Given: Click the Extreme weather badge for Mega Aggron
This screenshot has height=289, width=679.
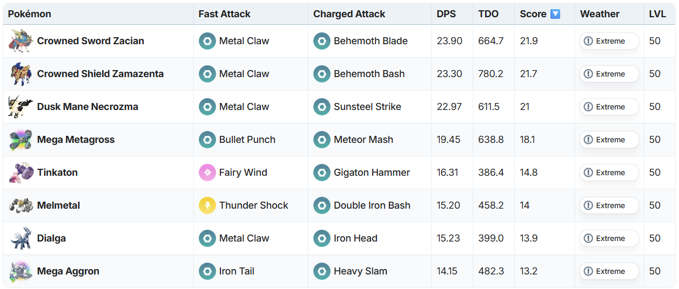Looking at the screenshot, I should click(x=609, y=271).
